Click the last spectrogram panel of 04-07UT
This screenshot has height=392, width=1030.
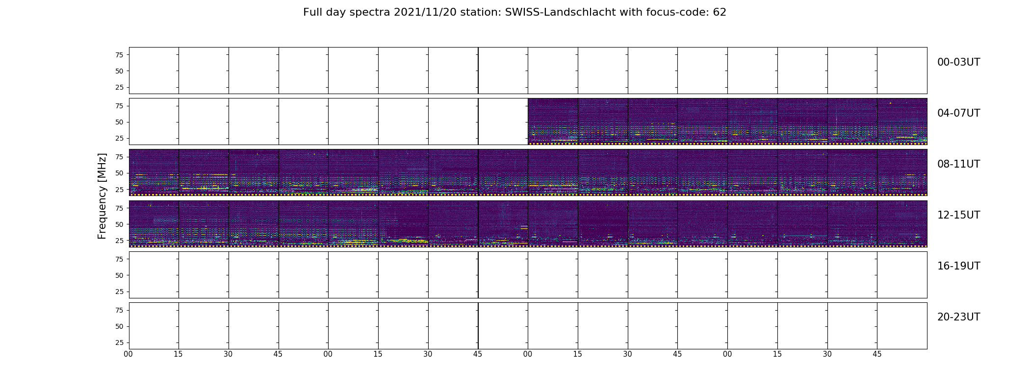pyautogui.click(x=902, y=122)
